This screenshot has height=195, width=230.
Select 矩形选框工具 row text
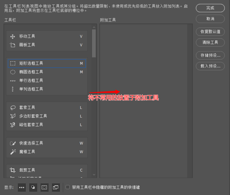tap(31, 63)
